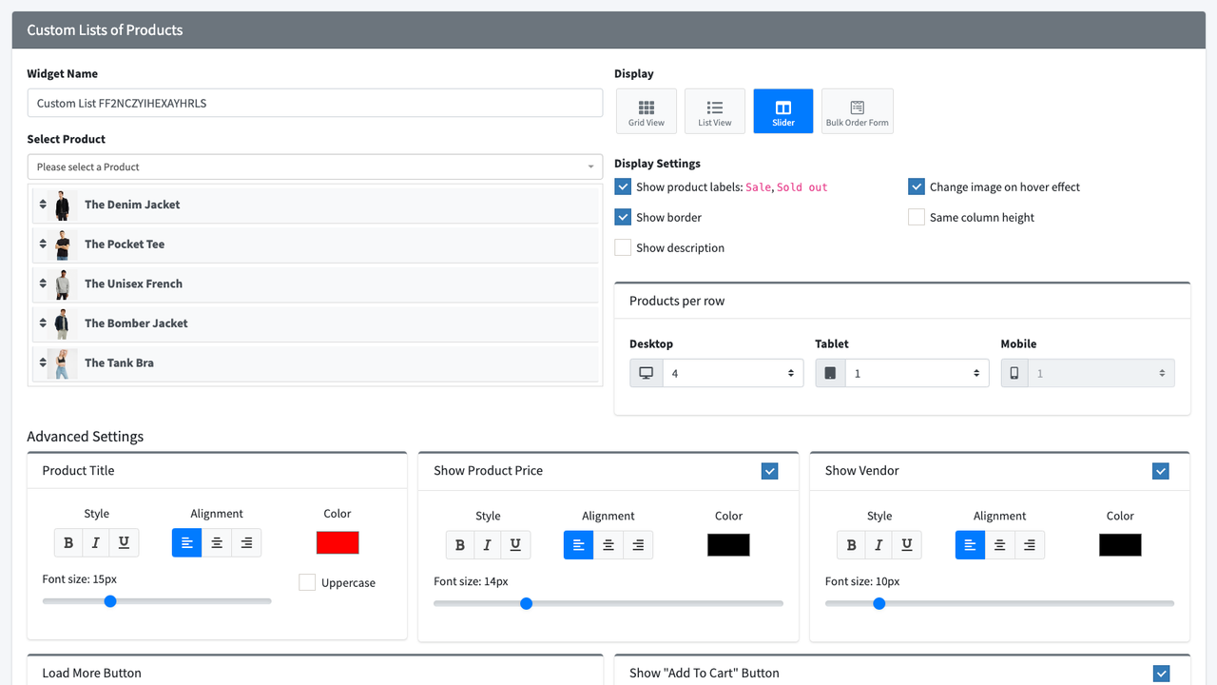
Task: Enable Same column height checkbox
Action: (917, 217)
